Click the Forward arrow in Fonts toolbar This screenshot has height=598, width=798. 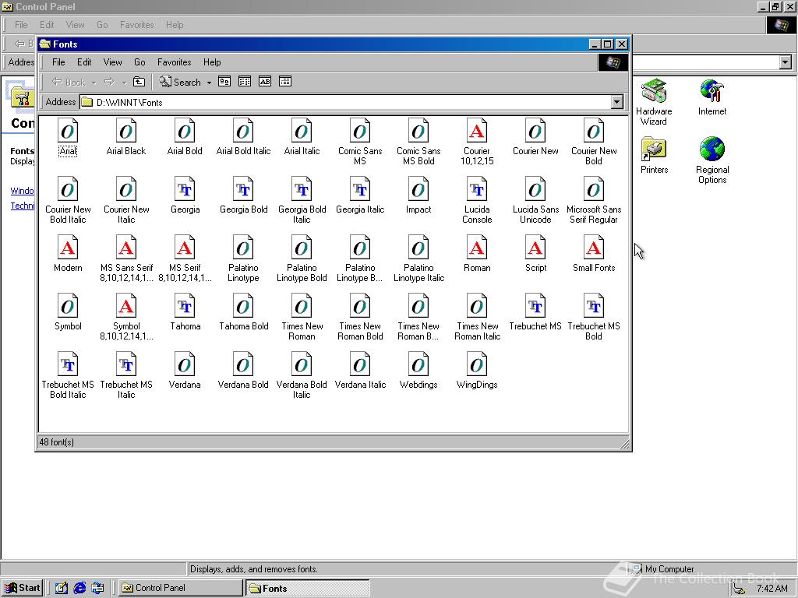click(109, 82)
